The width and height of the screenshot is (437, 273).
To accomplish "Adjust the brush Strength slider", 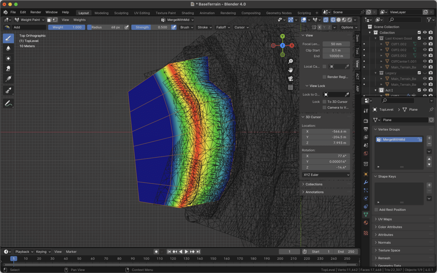I will tap(151, 27).
